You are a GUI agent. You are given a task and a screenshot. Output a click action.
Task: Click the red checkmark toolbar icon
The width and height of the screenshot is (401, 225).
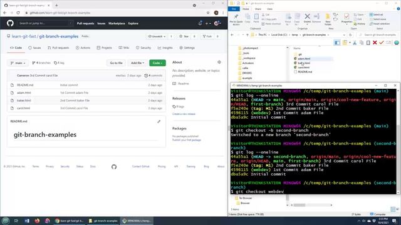coord(382,43)
